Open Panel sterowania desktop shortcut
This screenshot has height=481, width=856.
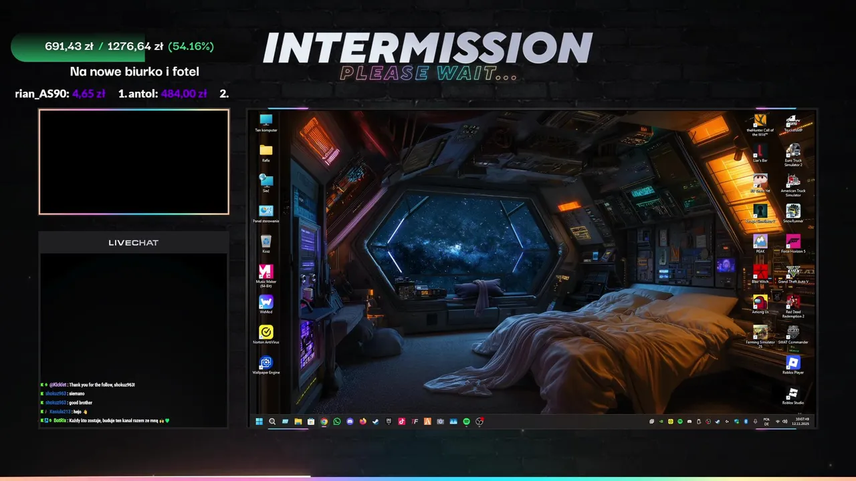click(265, 214)
